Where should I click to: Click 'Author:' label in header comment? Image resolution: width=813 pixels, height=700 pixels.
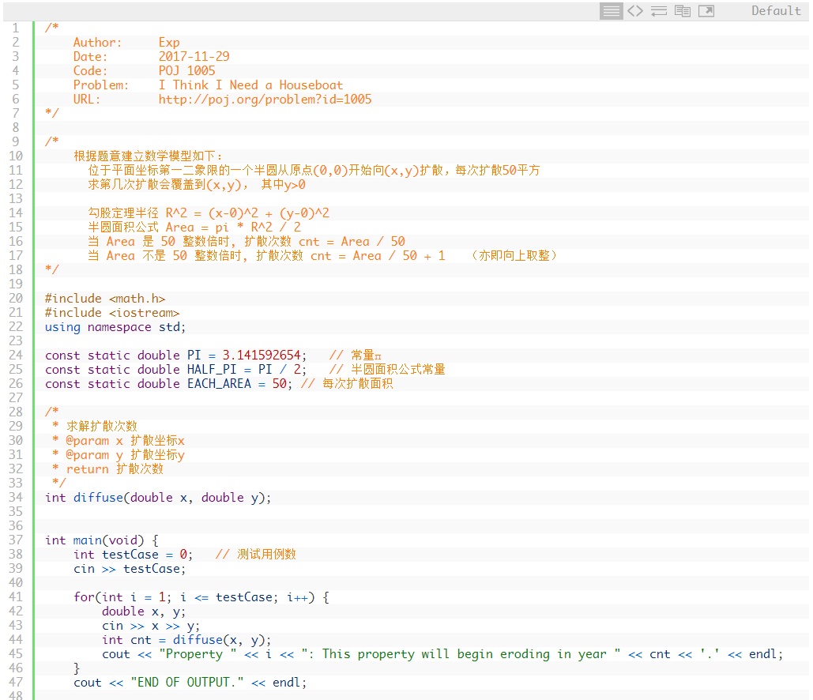97,43
